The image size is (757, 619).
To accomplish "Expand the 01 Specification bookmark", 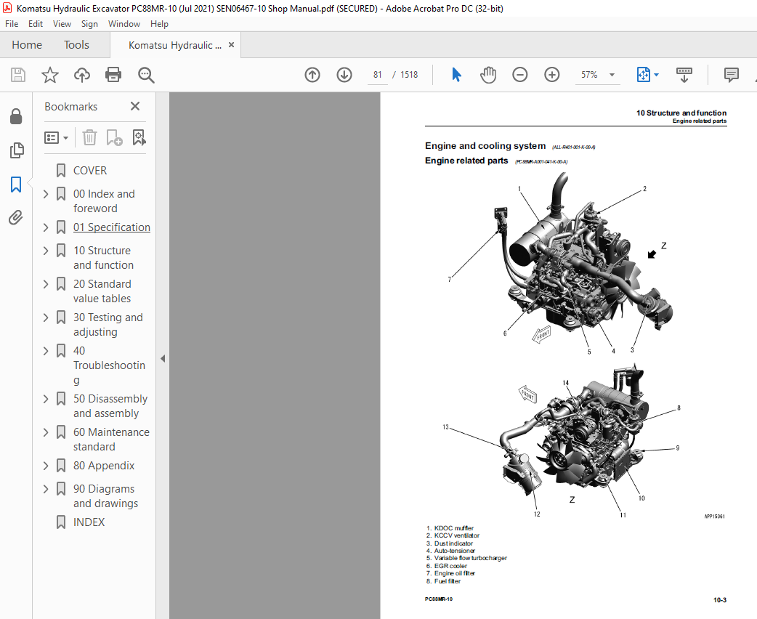I will [46, 227].
